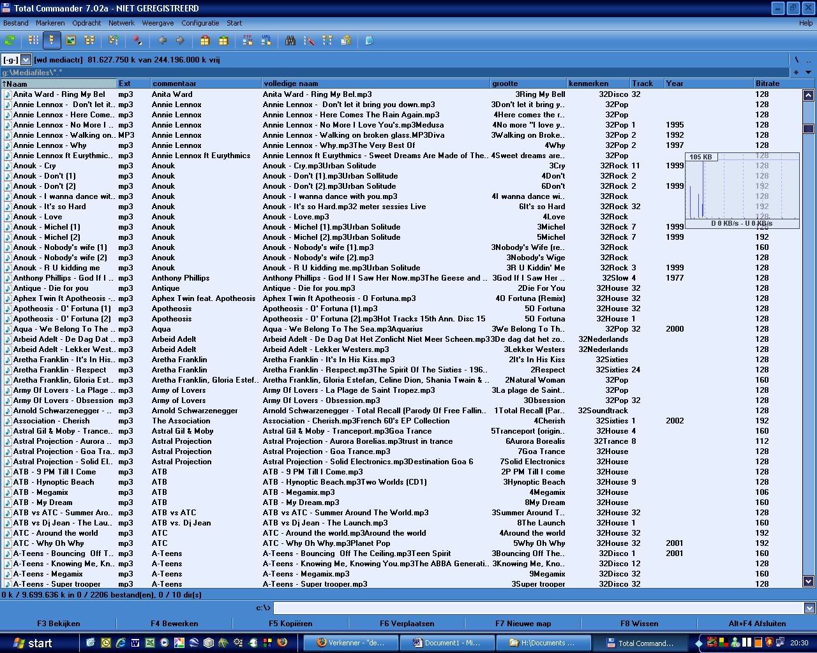The width and height of the screenshot is (817, 653).
Task: Open new URL connection icon
Action: coord(266,40)
